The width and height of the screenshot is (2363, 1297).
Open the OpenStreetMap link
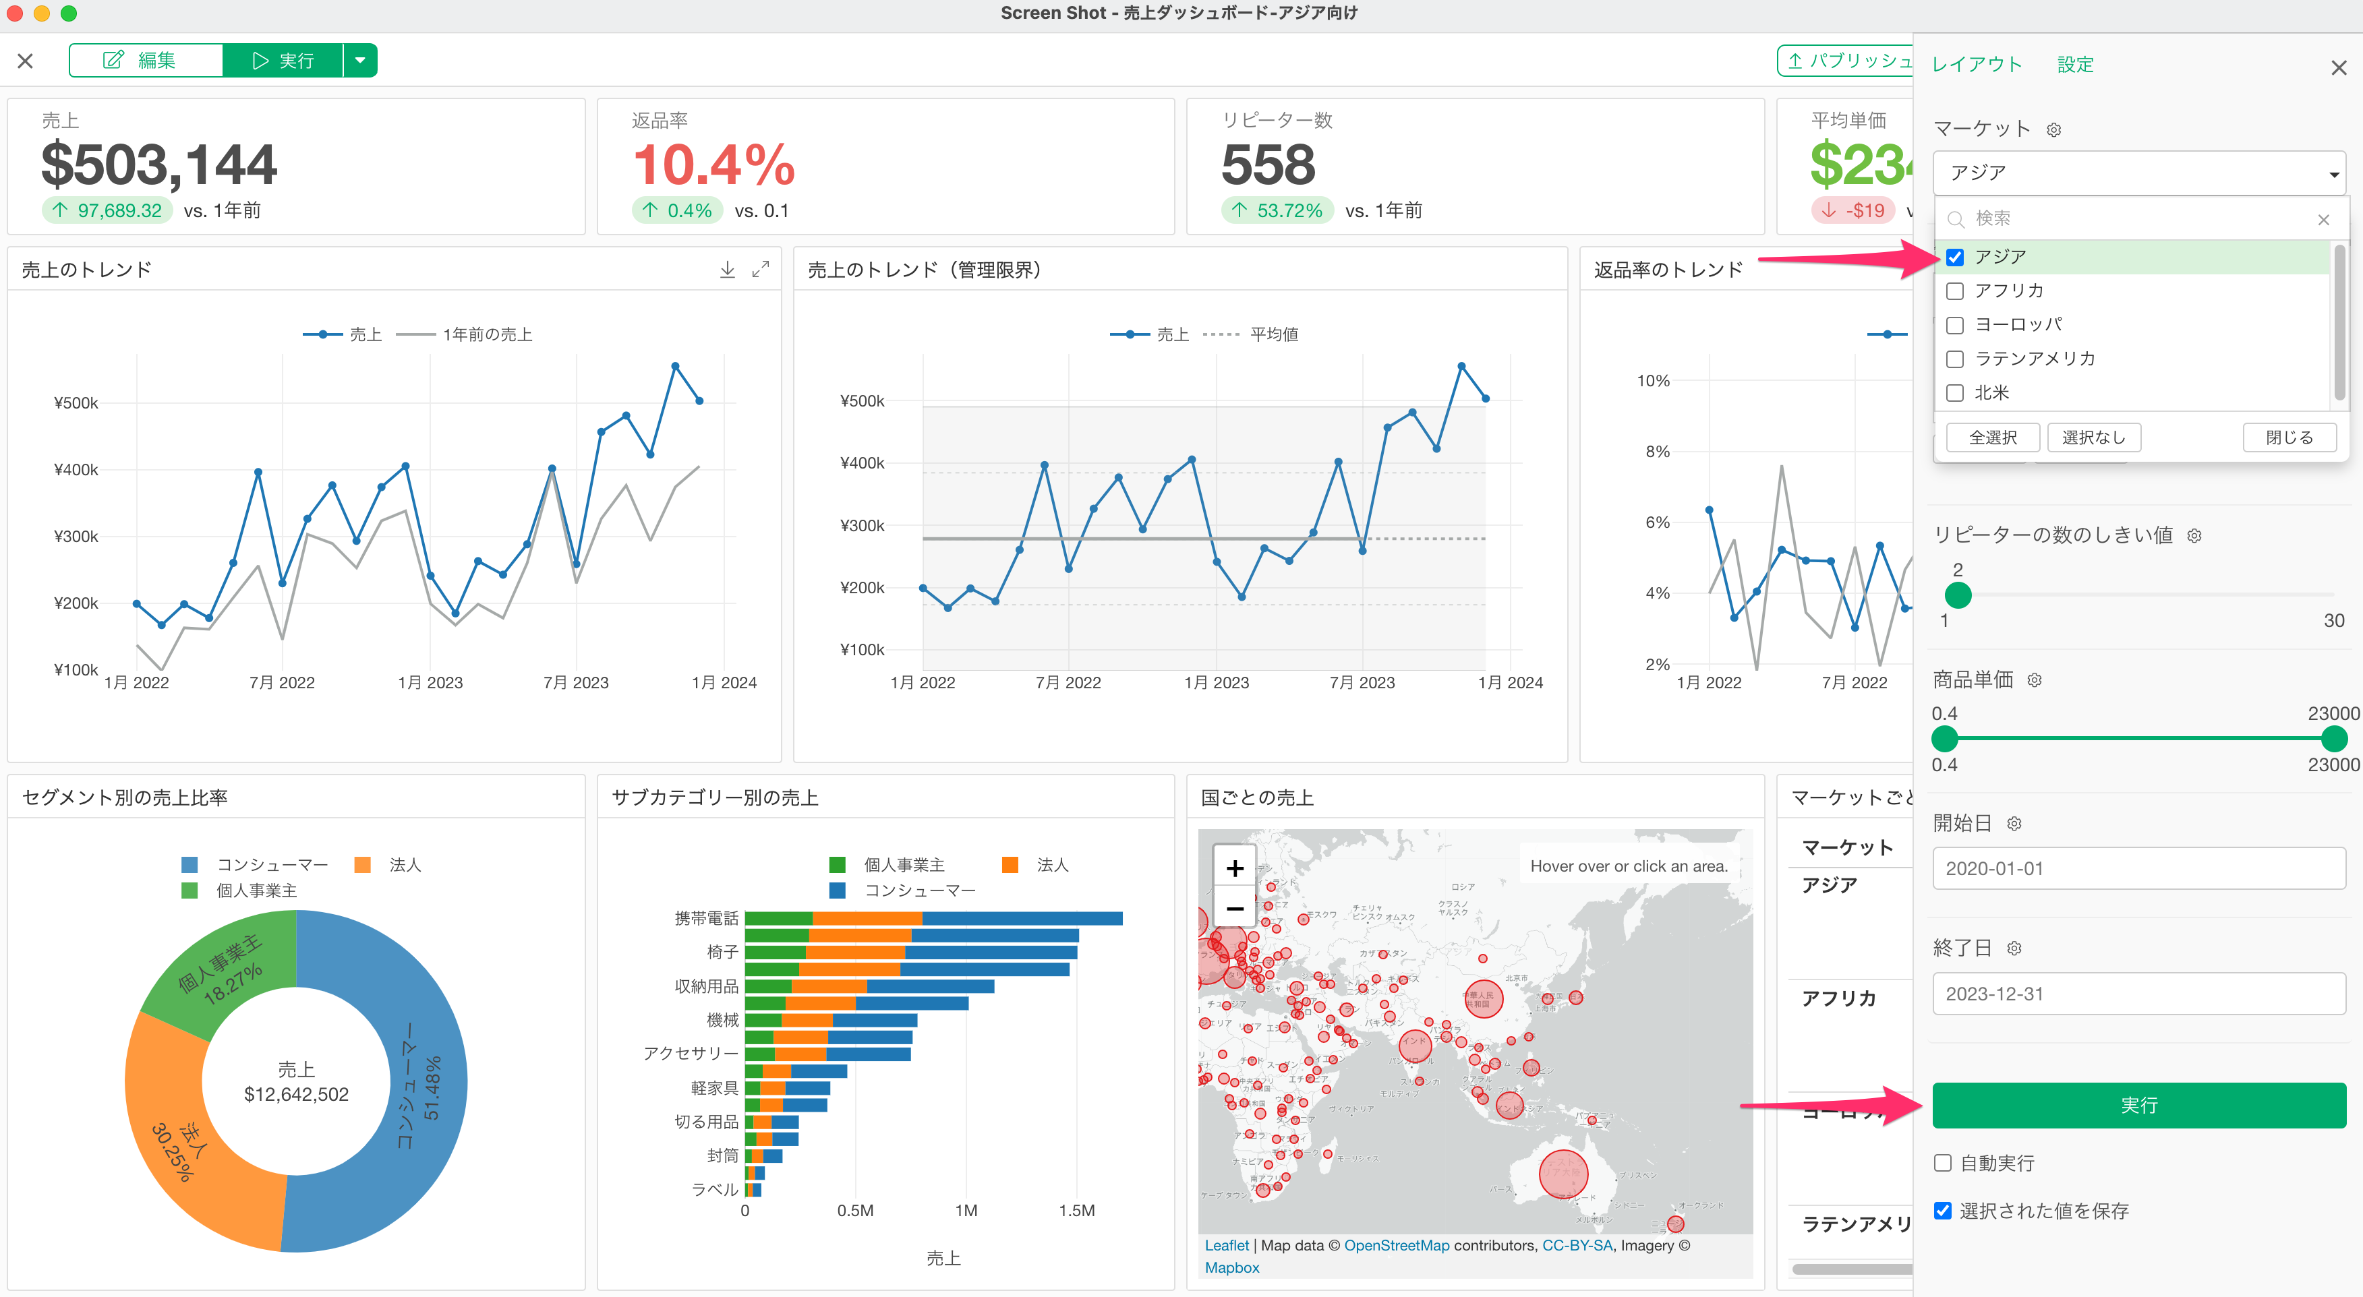coord(1397,1246)
